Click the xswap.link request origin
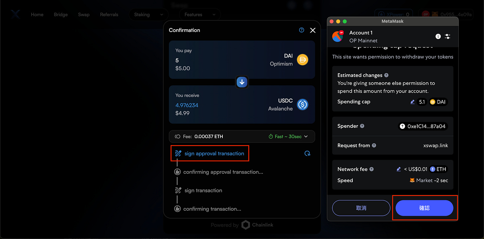The height and width of the screenshot is (239, 484). click(435, 145)
